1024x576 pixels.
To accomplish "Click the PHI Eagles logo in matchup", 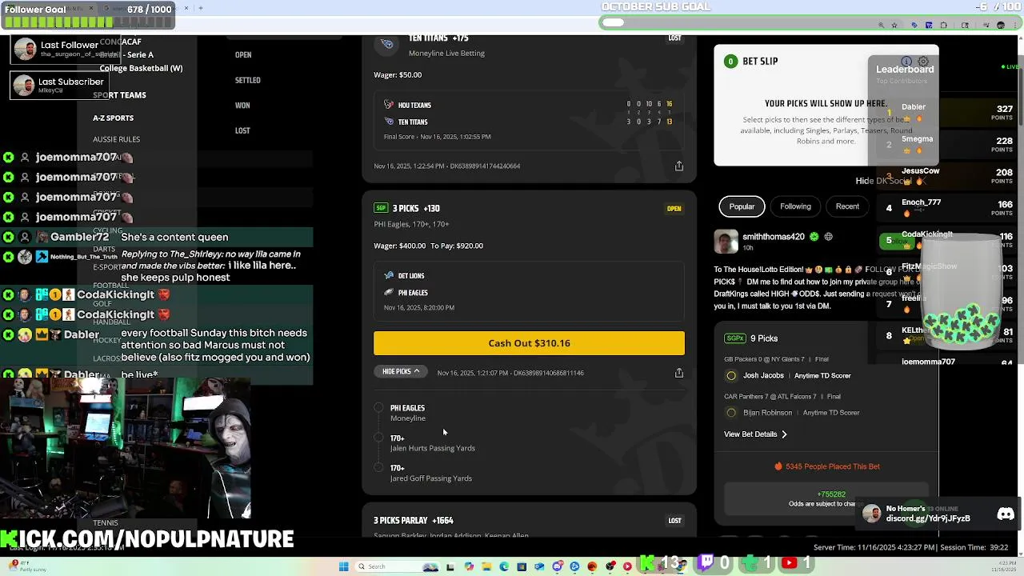I will [389, 293].
